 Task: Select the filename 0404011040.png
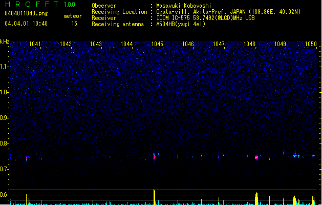click(26, 13)
